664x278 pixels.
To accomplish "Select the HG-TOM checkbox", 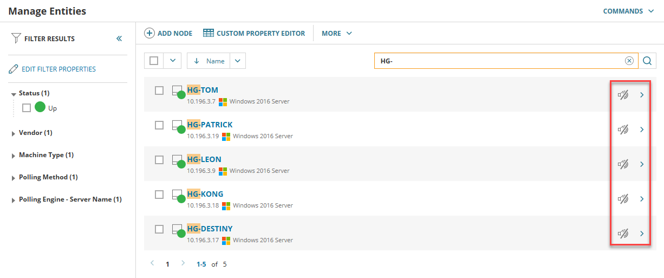I will tap(159, 90).
